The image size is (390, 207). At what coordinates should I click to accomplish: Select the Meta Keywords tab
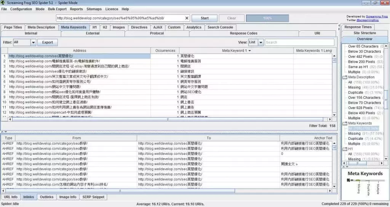pos(74,27)
